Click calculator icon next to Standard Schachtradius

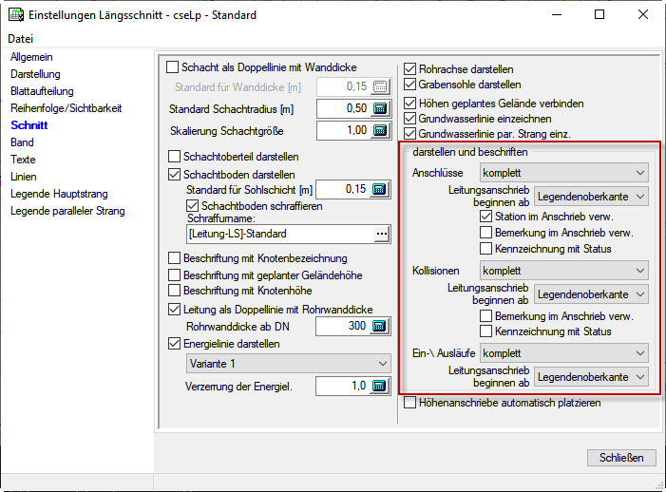pos(380,108)
